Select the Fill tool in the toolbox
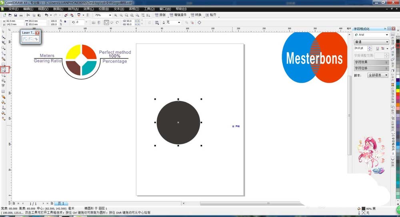 3,113
